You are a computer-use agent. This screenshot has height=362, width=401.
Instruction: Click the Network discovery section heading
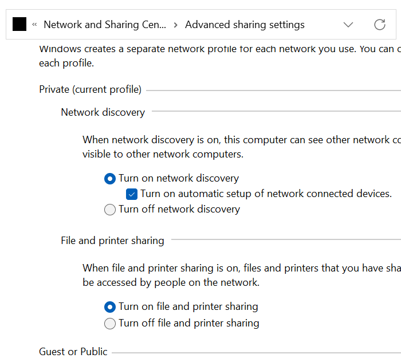point(103,112)
